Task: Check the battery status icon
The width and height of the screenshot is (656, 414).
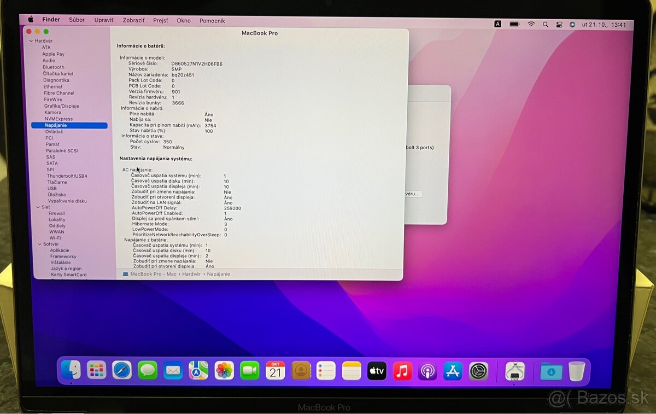Action: [514, 24]
